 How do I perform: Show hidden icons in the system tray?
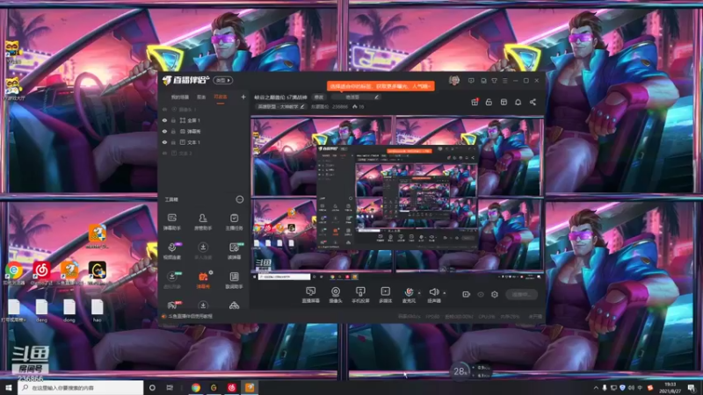click(596, 388)
